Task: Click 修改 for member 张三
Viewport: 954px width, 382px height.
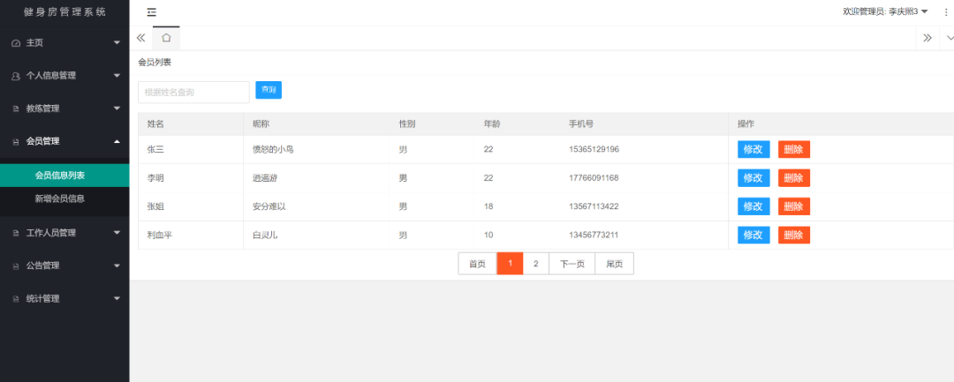Action: pos(753,149)
